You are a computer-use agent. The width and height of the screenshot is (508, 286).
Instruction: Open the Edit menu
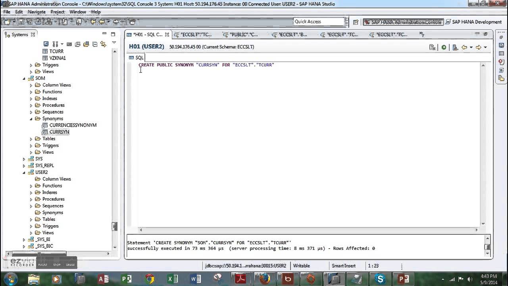pyautogui.click(x=19, y=12)
